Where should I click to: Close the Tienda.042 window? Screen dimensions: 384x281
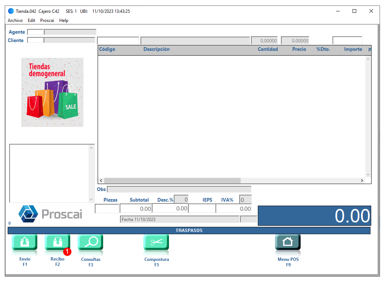(x=371, y=11)
